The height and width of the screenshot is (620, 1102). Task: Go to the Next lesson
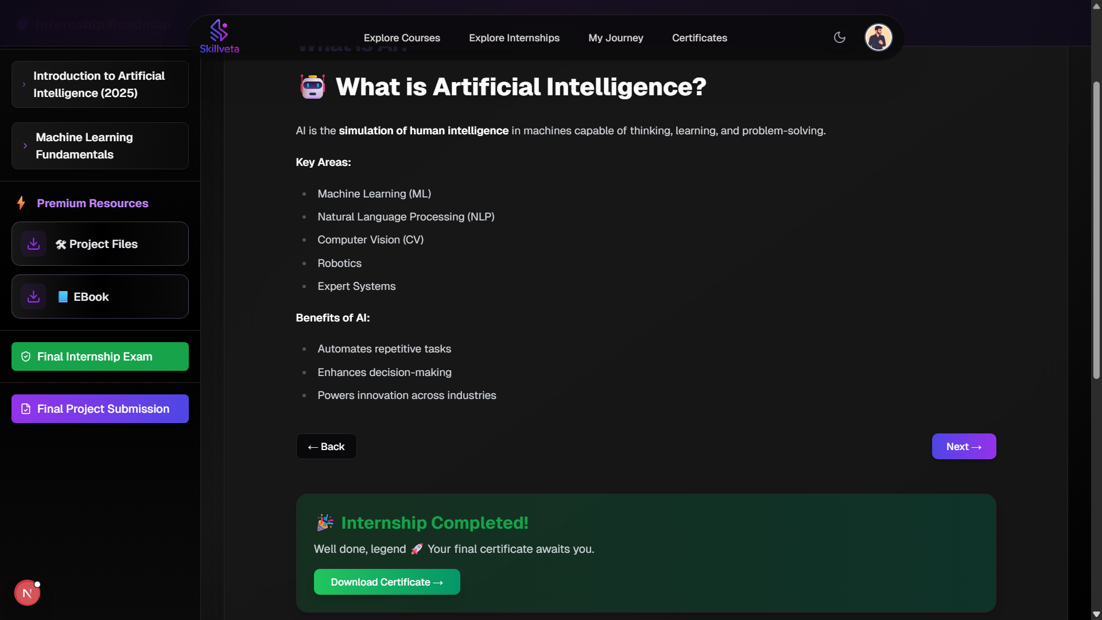964,447
